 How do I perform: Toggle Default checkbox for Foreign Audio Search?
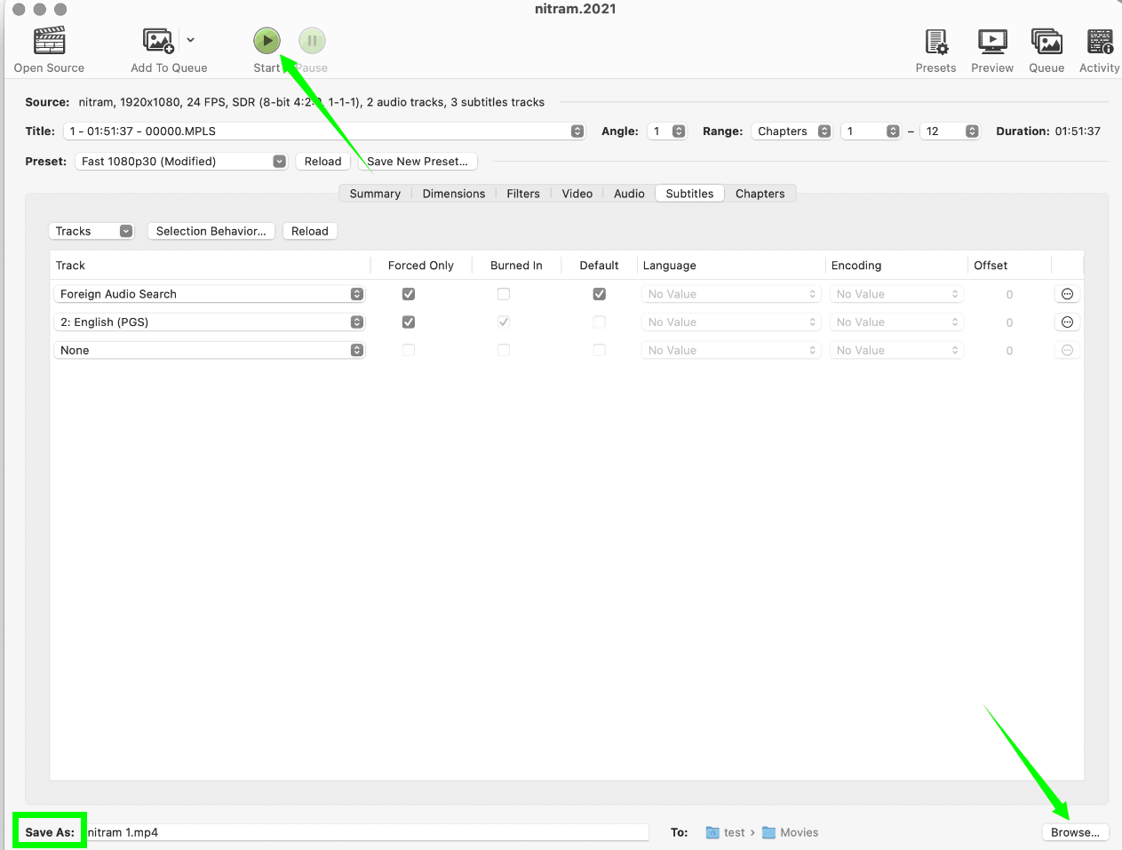pos(599,294)
